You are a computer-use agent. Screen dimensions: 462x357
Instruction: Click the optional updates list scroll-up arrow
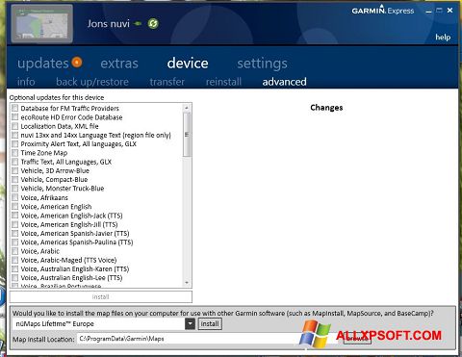tap(187, 108)
